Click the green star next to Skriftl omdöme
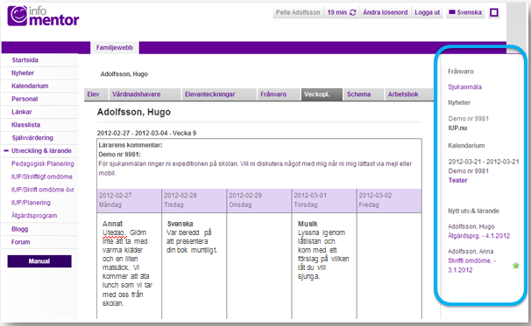Screen dimensions: 531x326 pyautogui.click(x=515, y=266)
